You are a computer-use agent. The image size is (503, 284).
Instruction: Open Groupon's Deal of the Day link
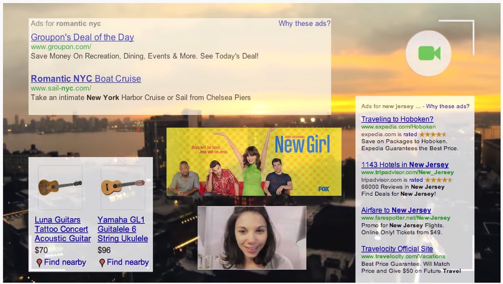pos(82,37)
